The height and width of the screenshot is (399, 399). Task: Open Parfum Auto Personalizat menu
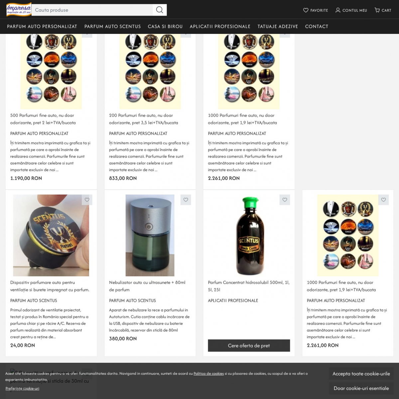coord(42,27)
